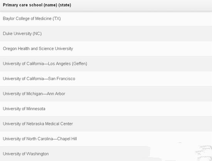Select University of Michigan—Ann Arbor row
The width and height of the screenshot is (212, 161).
[x=106, y=94]
